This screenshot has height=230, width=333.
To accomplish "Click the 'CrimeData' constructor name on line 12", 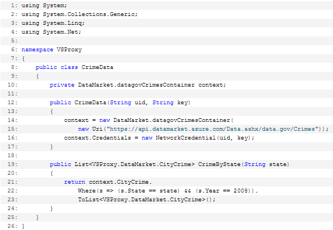I will tap(90, 103).
